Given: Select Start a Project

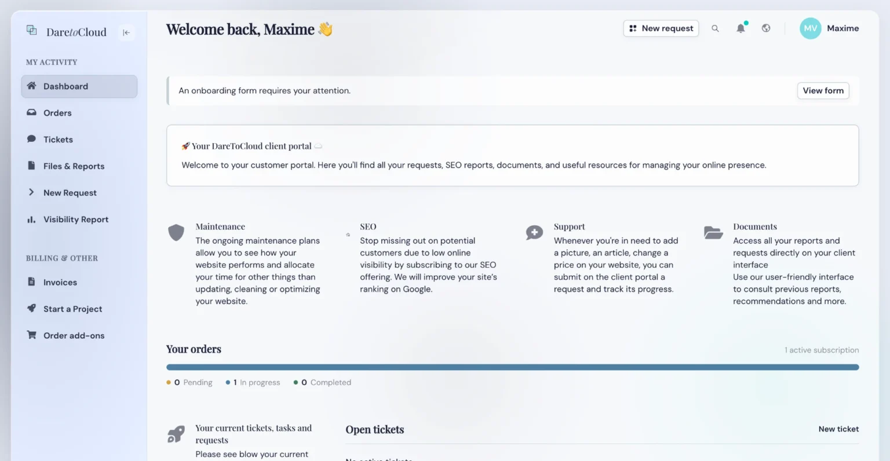Looking at the screenshot, I should click(x=79, y=309).
